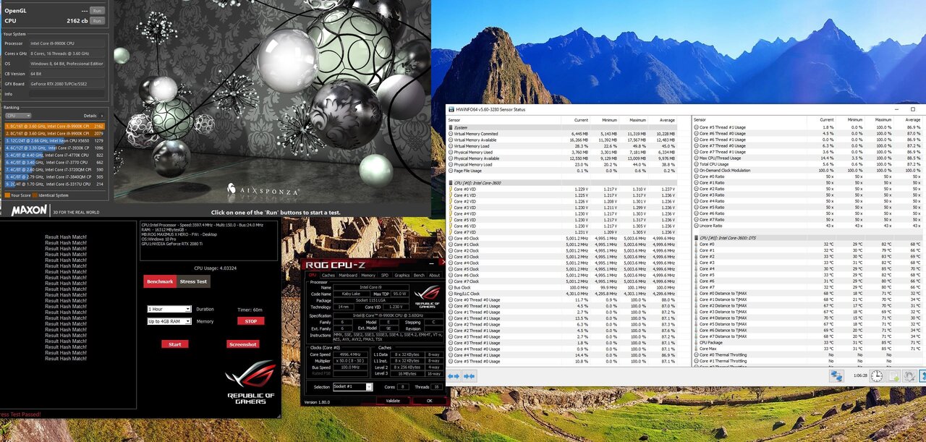Select the Total CPU Usage row
The image size is (926, 442).
807,164
